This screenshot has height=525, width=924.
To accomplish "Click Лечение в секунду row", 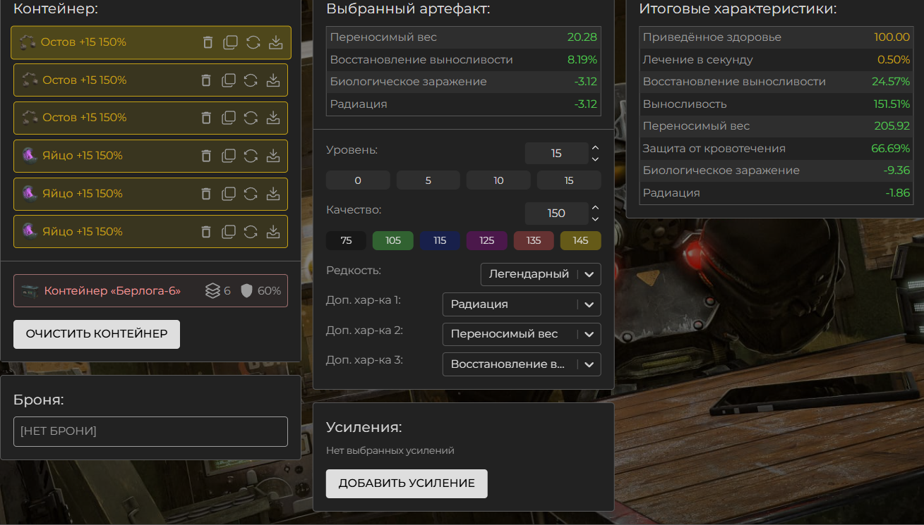I will (x=776, y=60).
